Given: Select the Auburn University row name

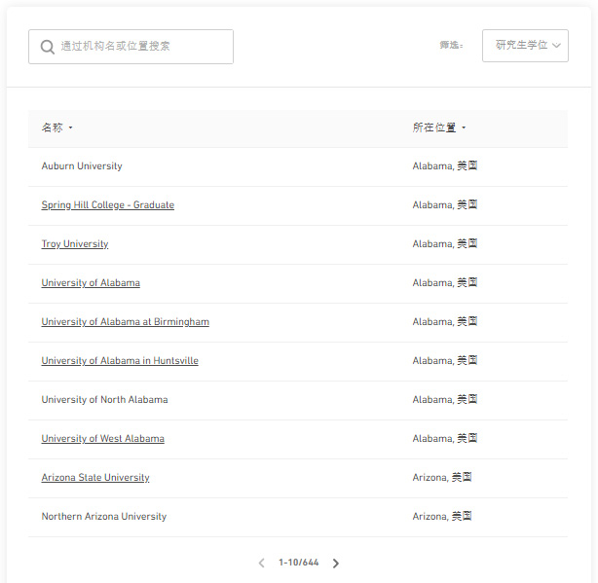Looking at the screenshot, I should (82, 166).
